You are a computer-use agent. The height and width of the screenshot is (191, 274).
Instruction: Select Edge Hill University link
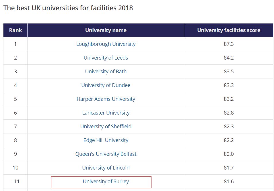(106, 140)
